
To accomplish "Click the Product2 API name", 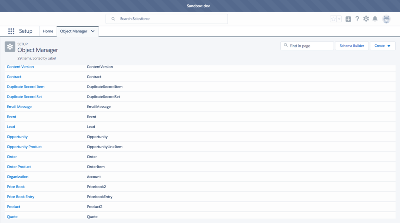I will 95,207.
